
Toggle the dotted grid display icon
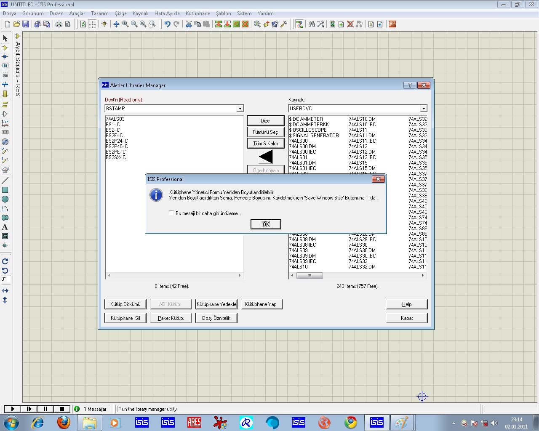coord(92,24)
